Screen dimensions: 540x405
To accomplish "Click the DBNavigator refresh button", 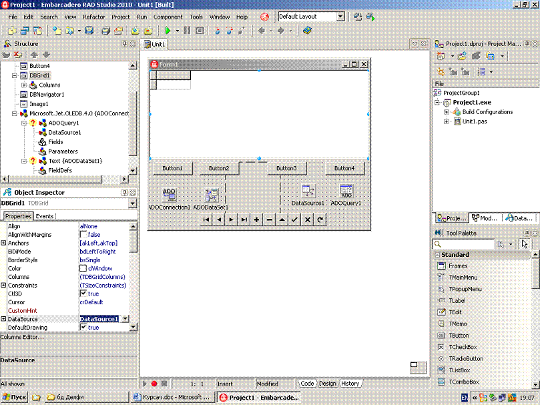I will coord(320,219).
